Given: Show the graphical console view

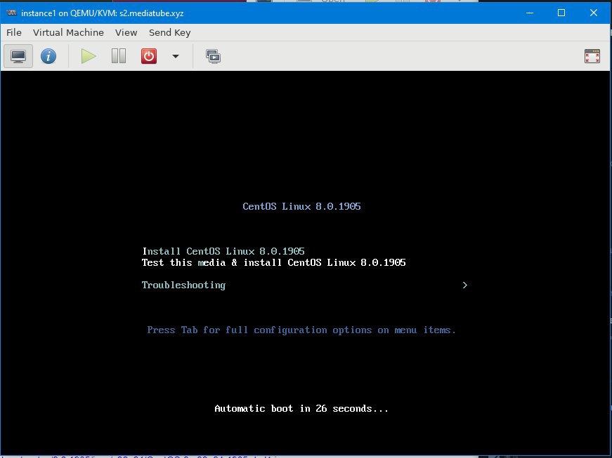Looking at the screenshot, I should click(x=18, y=57).
